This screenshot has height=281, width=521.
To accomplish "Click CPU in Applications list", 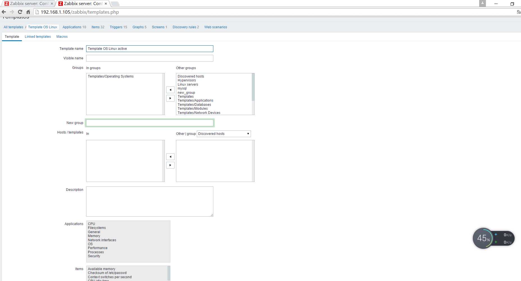I will (91, 224).
